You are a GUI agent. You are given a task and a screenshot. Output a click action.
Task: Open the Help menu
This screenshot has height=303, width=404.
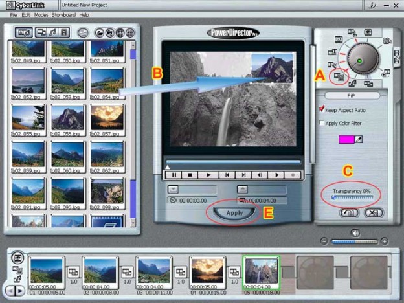84,15
